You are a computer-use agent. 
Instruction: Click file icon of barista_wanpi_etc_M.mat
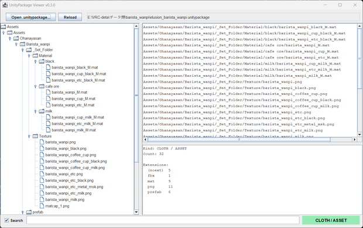[x=48, y=105]
